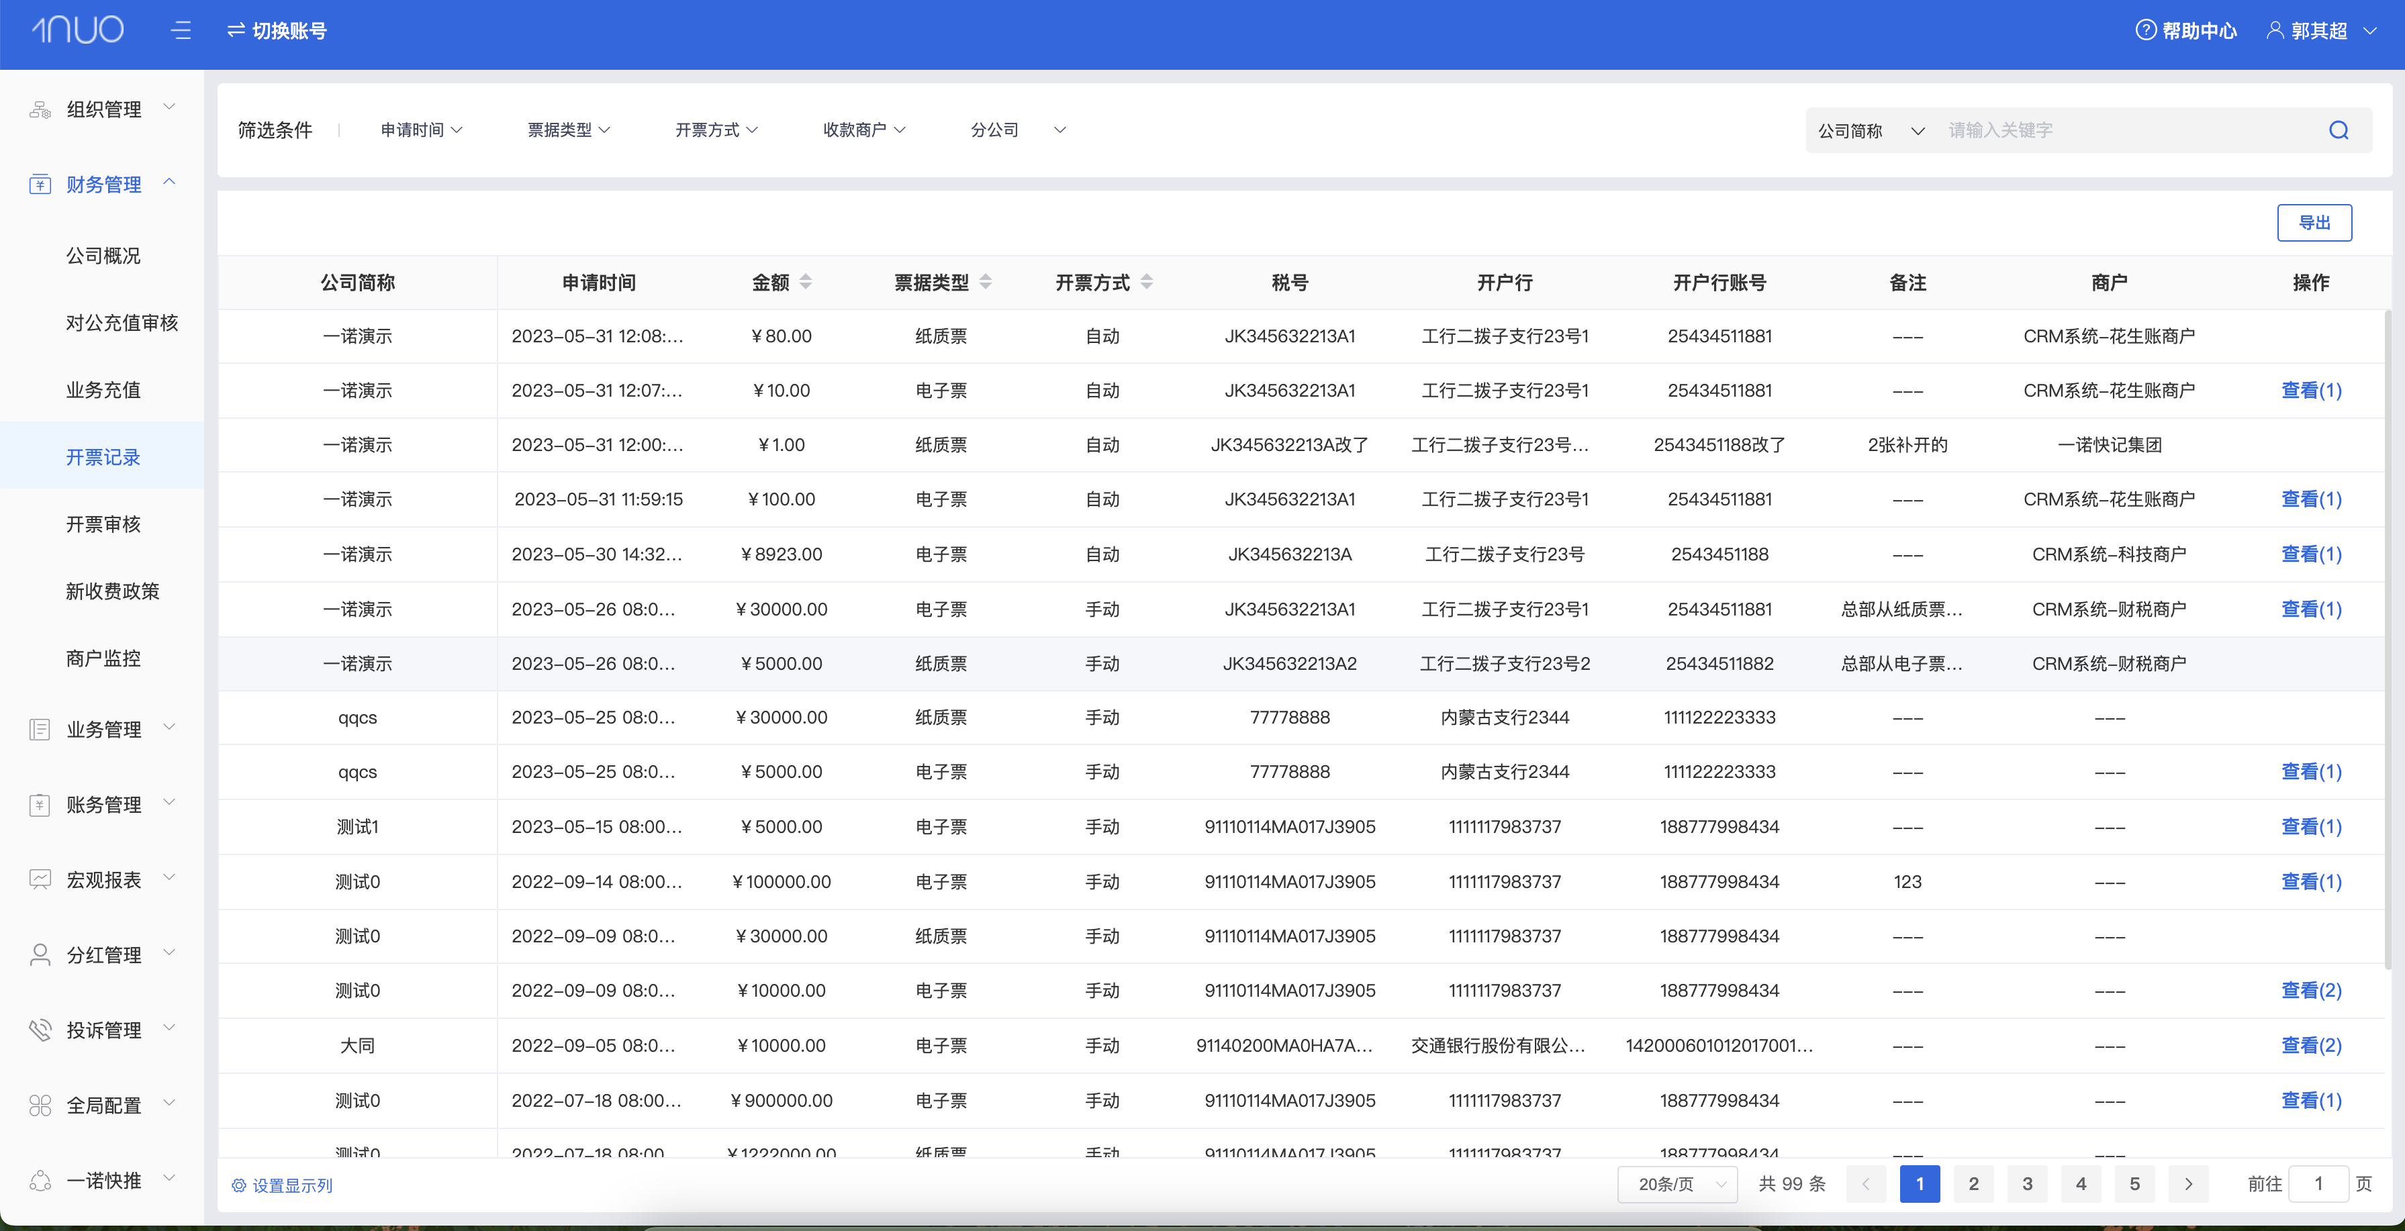The height and width of the screenshot is (1231, 2405).
Task: Open 开票方式 filter dropdown
Action: pyautogui.click(x=716, y=130)
